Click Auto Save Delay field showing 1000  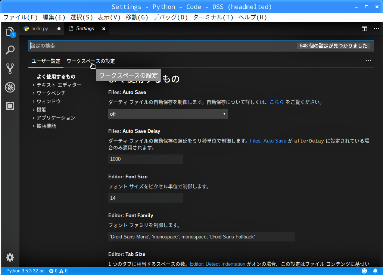[145, 159]
